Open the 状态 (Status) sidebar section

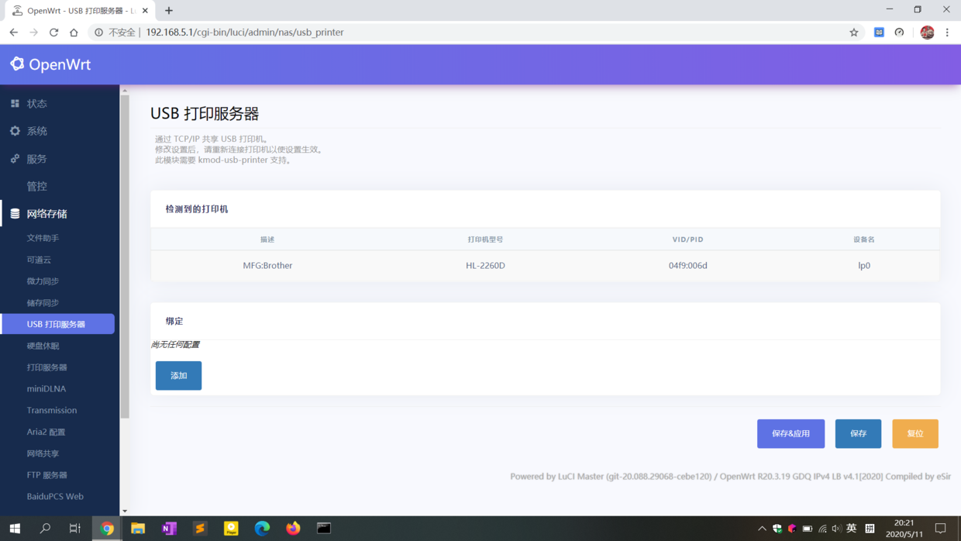[35, 103]
